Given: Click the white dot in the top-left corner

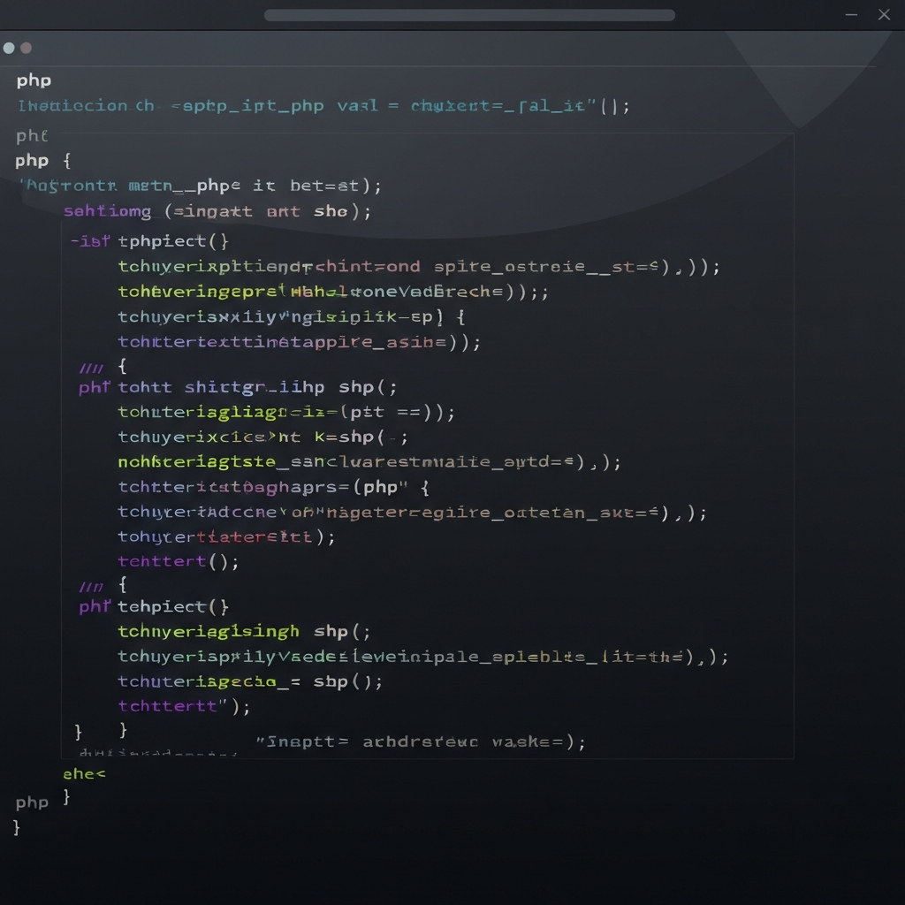Looking at the screenshot, I should pyautogui.click(x=9, y=48).
